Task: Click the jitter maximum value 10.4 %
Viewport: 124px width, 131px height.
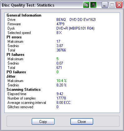Action: tap(61, 81)
